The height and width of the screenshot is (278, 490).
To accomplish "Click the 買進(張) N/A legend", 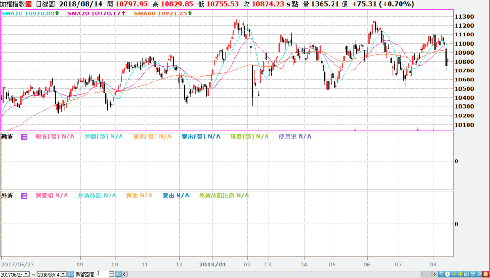I will point(152,137).
